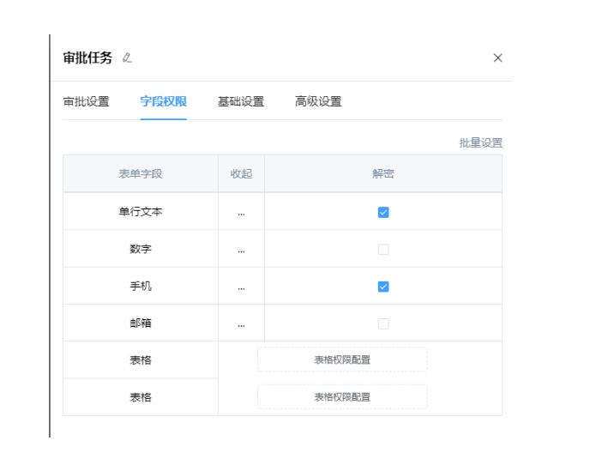
Task: Click the ellipsis in the 邮箱 row
Action: 241,324
